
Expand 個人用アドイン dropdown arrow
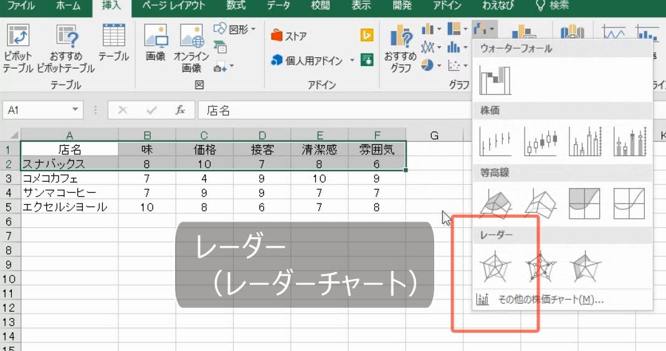click(x=351, y=60)
